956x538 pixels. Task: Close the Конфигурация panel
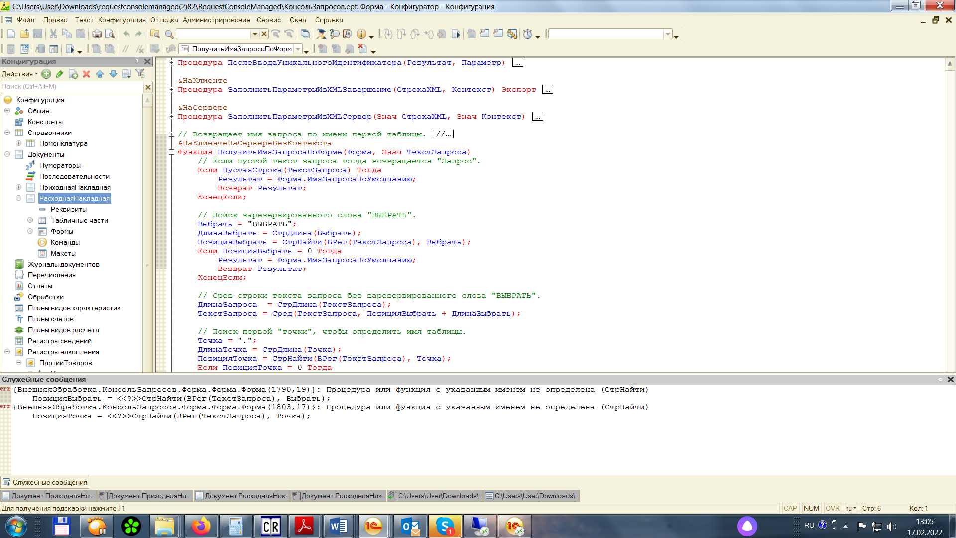tap(147, 61)
